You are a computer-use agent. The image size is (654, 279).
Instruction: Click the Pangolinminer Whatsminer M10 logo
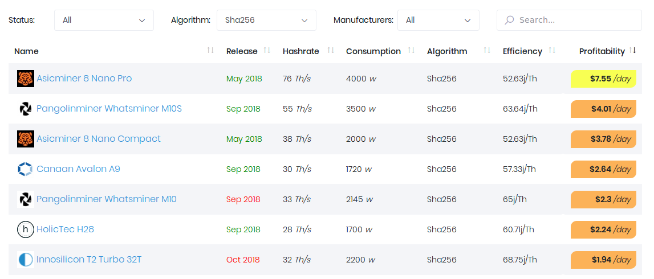click(x=26, y=199)
